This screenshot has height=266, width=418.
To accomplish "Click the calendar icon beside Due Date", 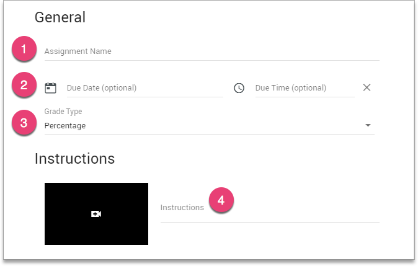I will point(51,87).
